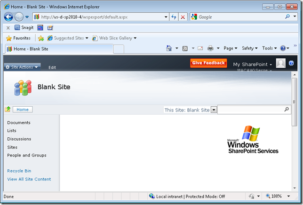303x205 pixels.
Task: Click the SharePoint site search text box
Action: point(250,110)
